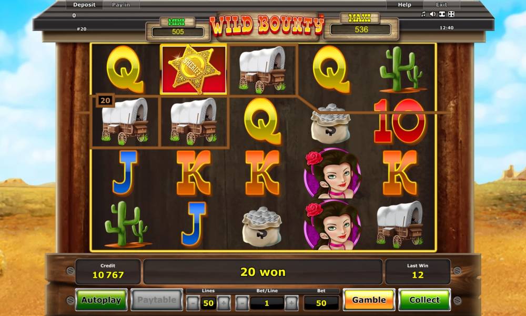
Task: Open the Deposit menu
Action: [84, 5]
